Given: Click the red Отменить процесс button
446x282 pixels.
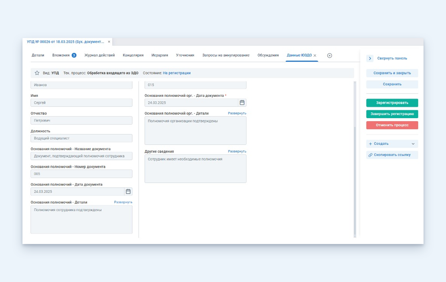Looking at the screenshot, I should pos(392,125).
